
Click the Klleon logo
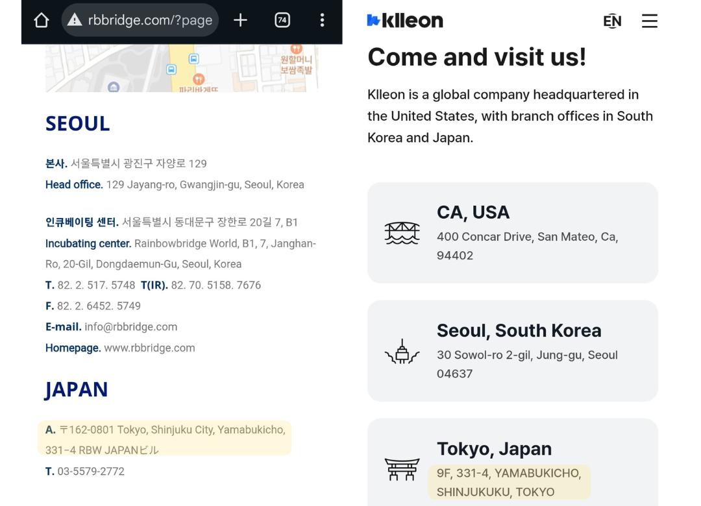click(x=405, y=21)
